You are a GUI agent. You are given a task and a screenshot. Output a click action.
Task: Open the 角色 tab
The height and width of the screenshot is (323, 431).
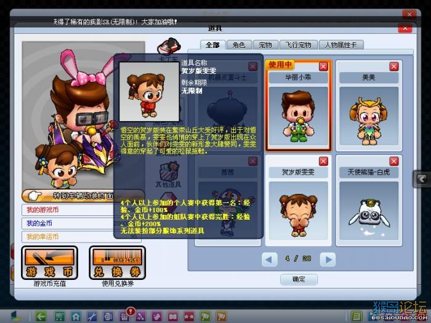(x=239, y=45)
